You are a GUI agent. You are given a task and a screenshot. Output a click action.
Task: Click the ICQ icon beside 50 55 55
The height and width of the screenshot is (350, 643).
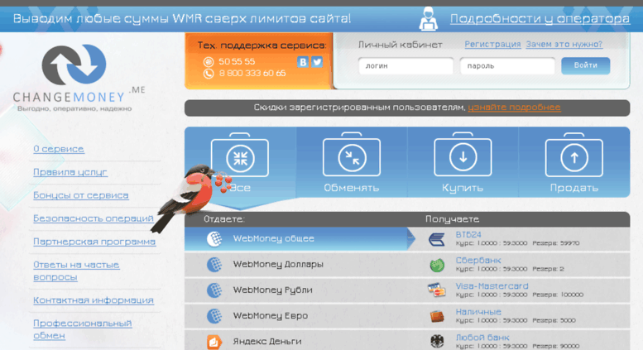click(x=209, y=62)
